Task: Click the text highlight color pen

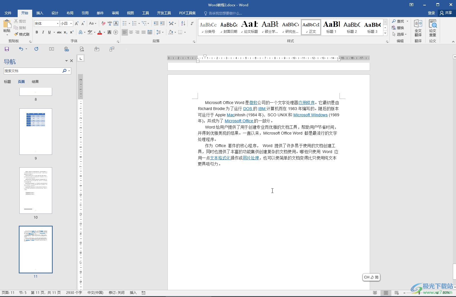Action: pyautogui.click(x=90, y=32)
